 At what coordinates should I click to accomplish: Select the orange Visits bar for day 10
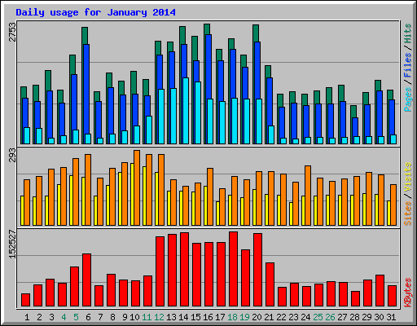(137, 187)
